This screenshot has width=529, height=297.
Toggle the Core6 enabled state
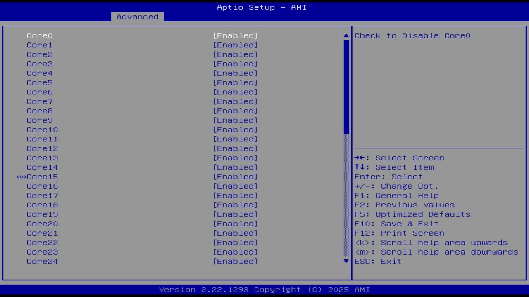(235, 92)
